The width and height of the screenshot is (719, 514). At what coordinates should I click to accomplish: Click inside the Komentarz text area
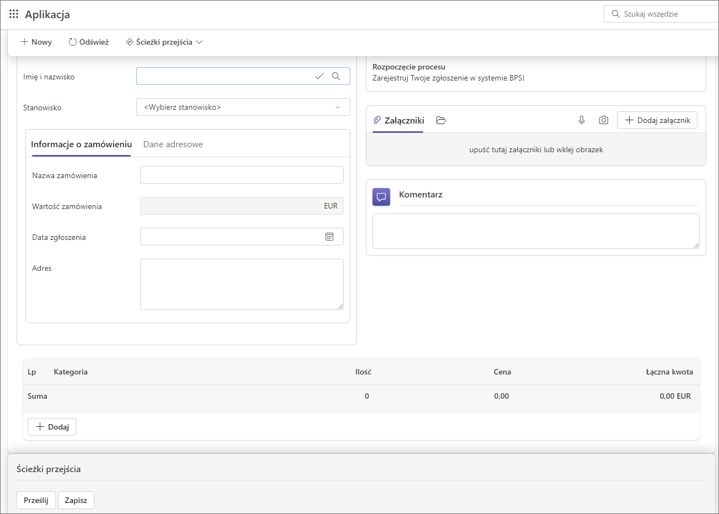point(536,231)
